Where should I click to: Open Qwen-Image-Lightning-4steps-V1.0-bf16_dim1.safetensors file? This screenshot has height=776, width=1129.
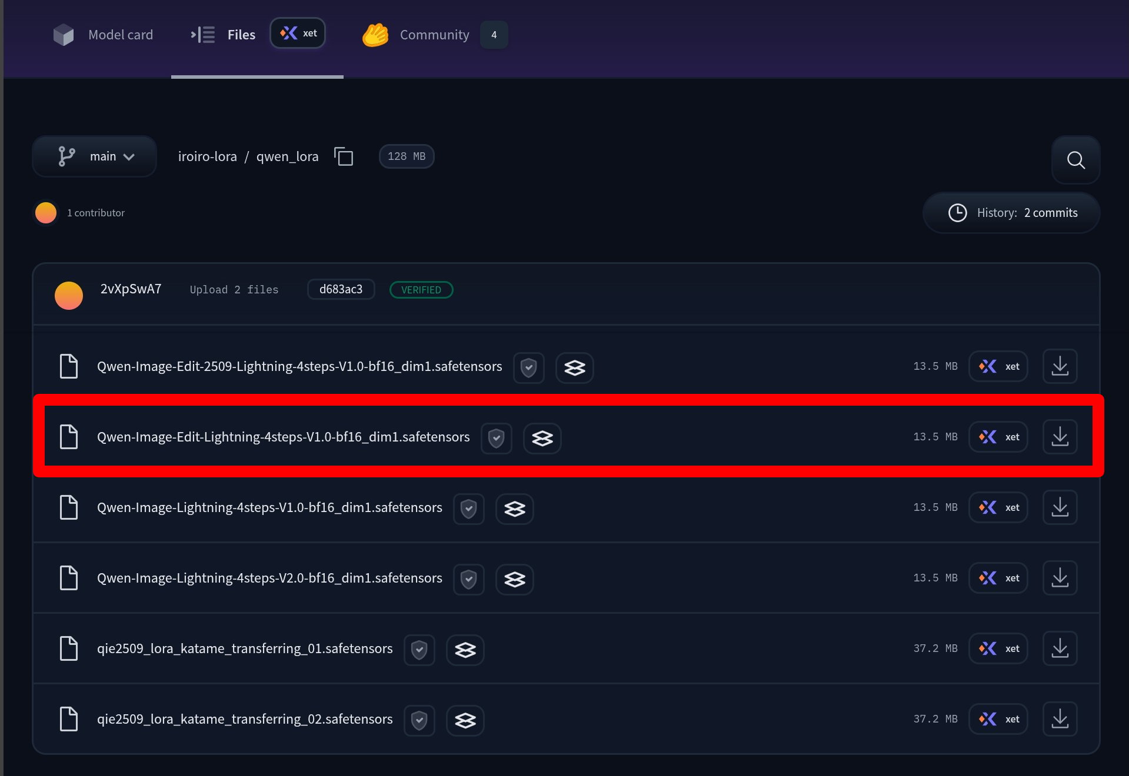(269, 507)
